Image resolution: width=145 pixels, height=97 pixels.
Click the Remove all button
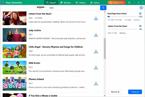pos(115,92)
